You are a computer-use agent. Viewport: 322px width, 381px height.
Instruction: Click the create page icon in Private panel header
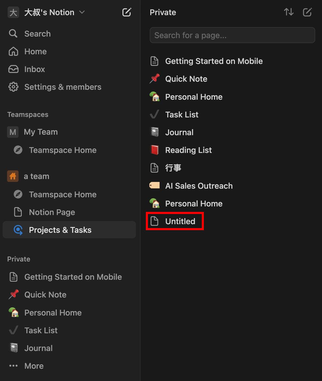pos(307,12)
